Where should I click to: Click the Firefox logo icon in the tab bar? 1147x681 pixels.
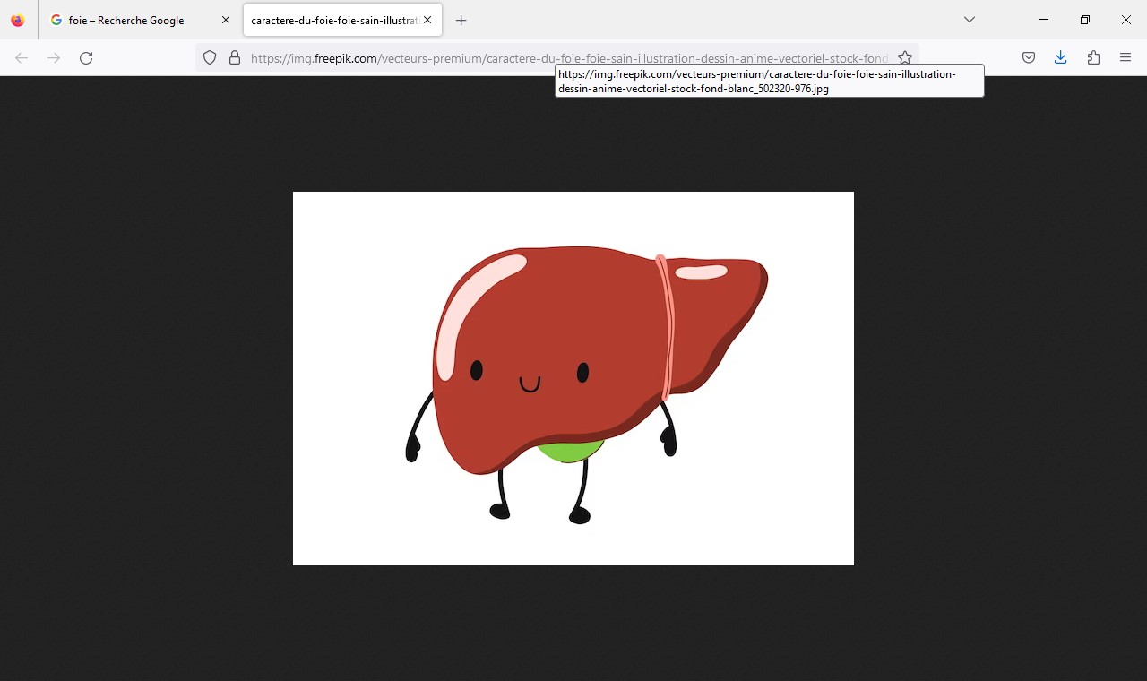click(x=18, y=20)
